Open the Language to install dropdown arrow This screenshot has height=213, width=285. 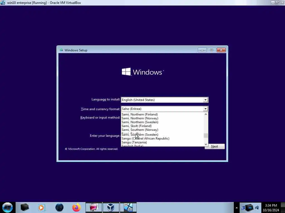point(205,100)
